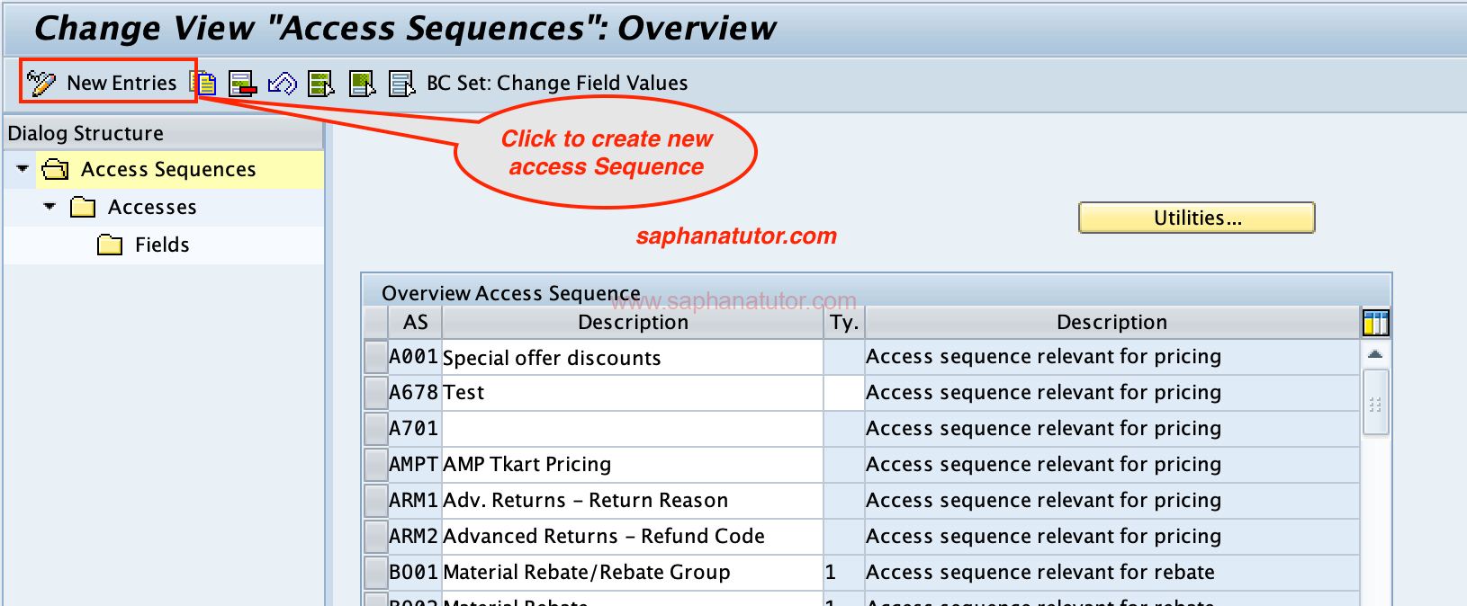Click the Undo Change icon

point(283,84)
